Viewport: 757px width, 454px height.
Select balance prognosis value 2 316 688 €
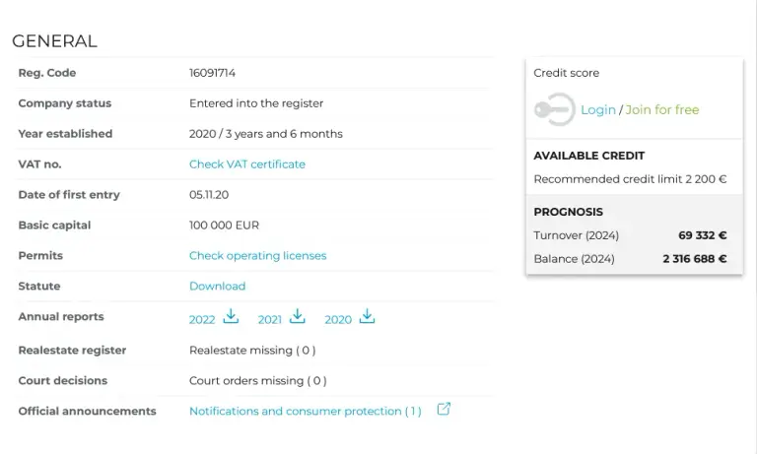(695, 259)
